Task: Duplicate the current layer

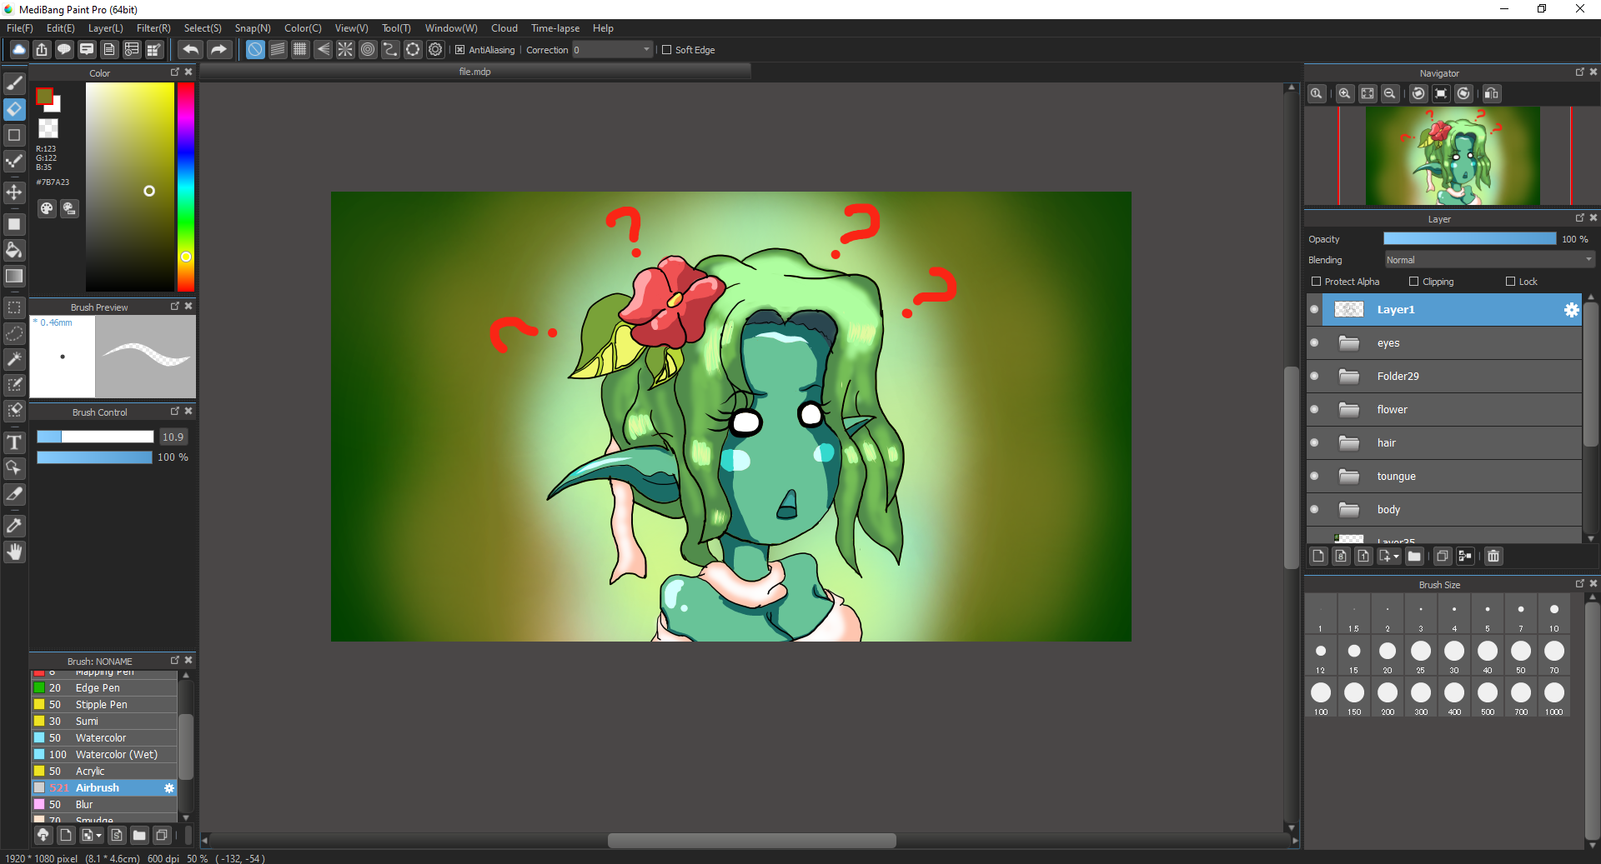Action: [x=1443, y=556]
